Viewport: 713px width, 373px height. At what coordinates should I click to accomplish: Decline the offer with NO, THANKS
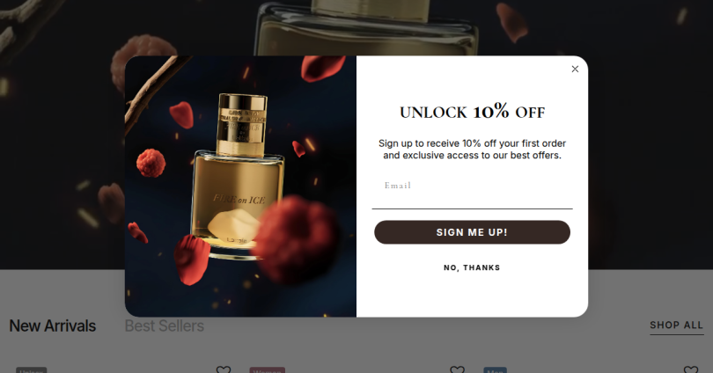(x=472, y=267)
